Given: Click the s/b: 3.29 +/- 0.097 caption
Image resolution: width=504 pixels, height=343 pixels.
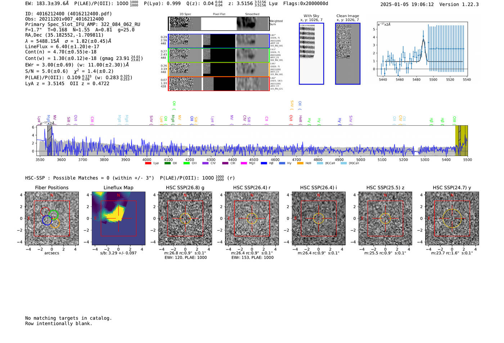Looking at the screenshot, I should coord(118,253).
